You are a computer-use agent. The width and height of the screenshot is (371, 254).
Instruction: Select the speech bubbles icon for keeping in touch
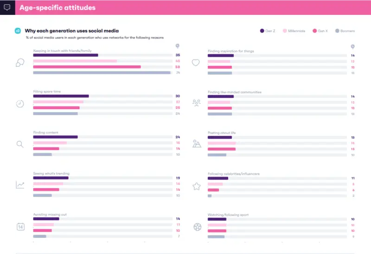point(20,63)
